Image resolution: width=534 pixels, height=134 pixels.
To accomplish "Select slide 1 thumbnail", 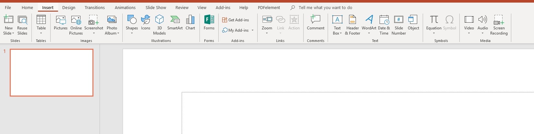I will click(x=52, y=73).
